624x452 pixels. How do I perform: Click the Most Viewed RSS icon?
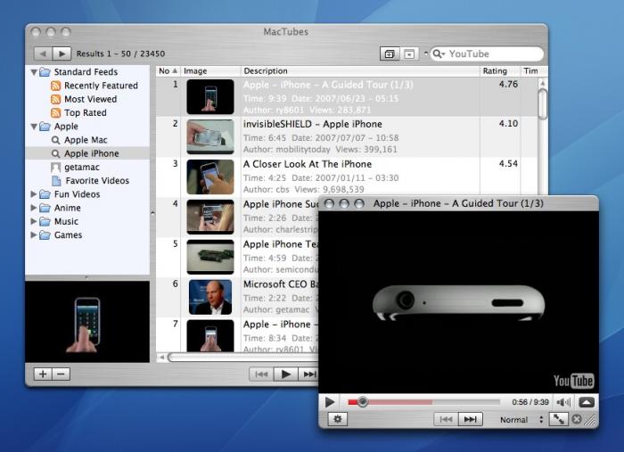(55, 99)
